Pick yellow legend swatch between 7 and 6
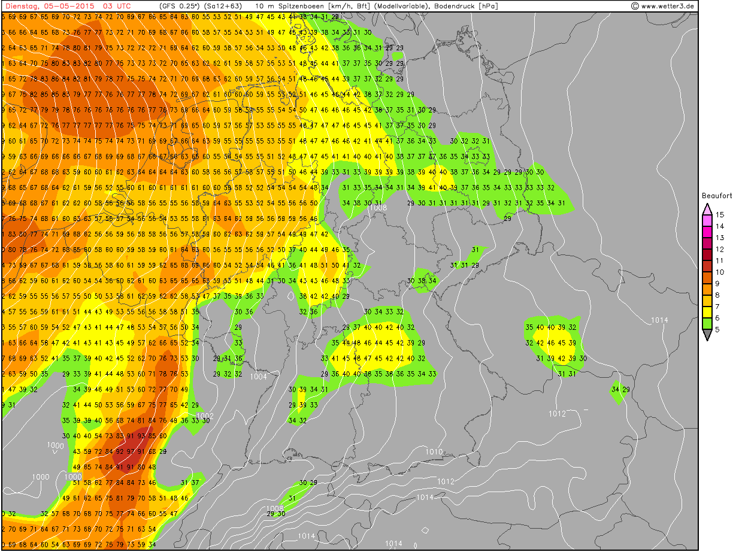Image resolution: width=736 pixels, height=552 pixels. tap(707, 311)
